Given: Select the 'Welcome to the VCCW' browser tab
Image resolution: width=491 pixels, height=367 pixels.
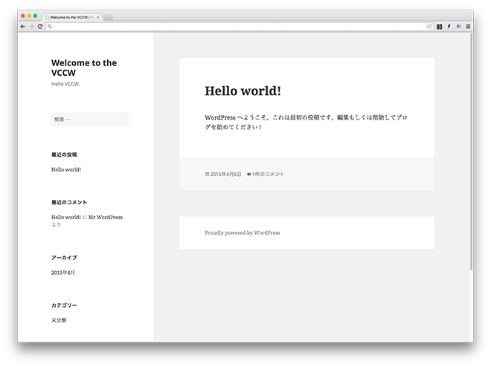Looking at the screenshot, I should click(71, 16).
